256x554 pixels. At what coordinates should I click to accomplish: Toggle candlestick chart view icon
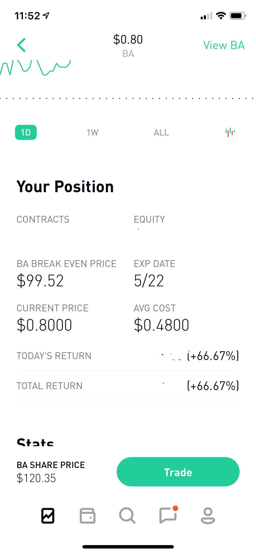[230, 132]
